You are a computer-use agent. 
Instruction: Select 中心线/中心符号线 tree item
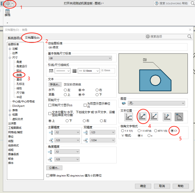(x=23, y=102)
